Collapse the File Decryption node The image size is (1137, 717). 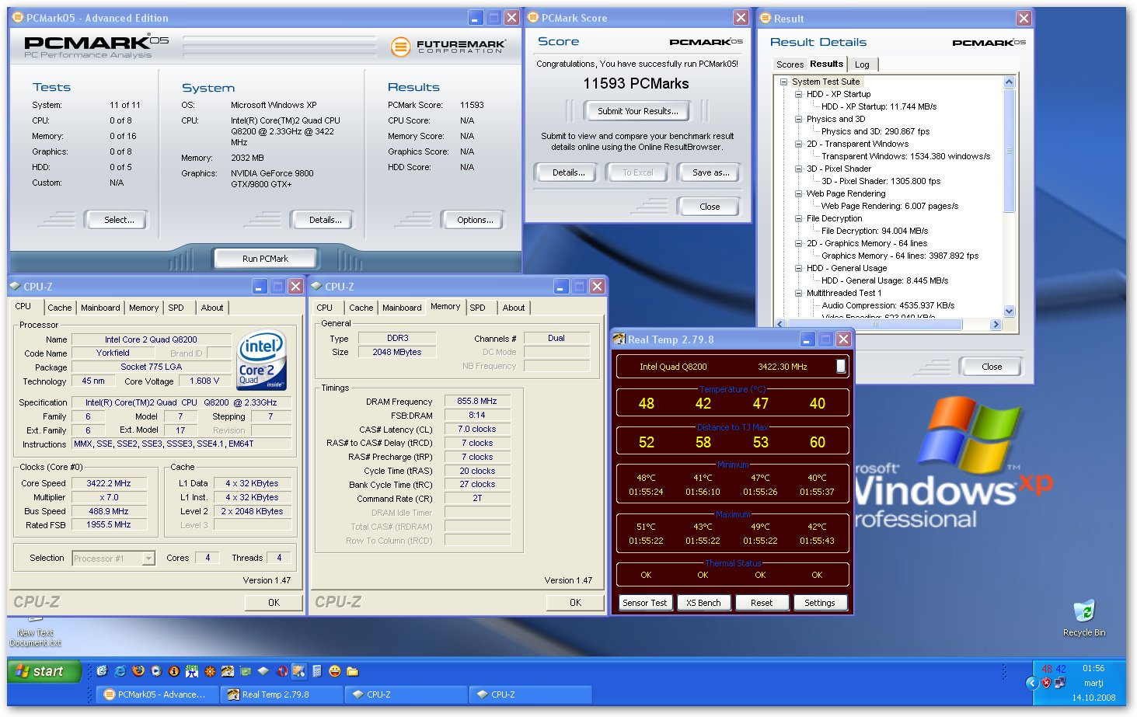(x=798, y=218)
